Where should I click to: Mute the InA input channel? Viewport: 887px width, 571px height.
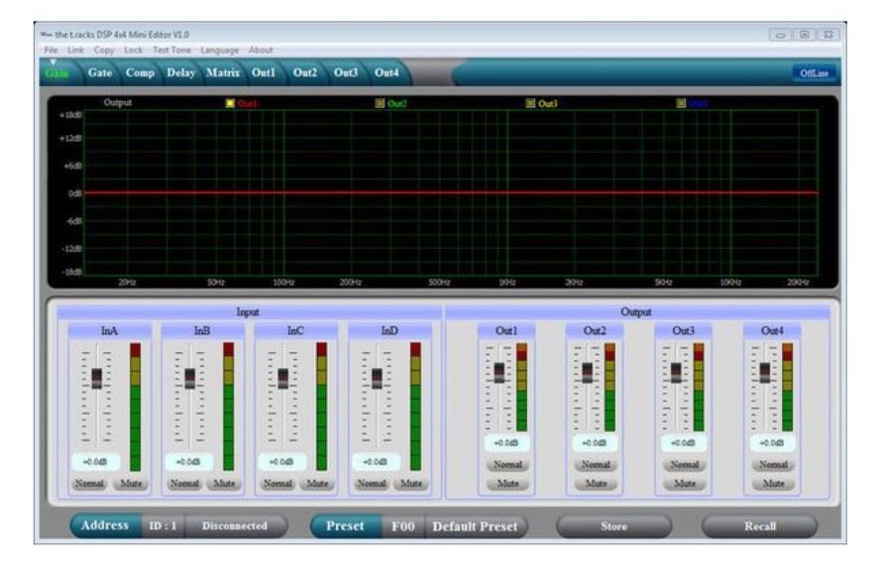click(x=131, y=484)
